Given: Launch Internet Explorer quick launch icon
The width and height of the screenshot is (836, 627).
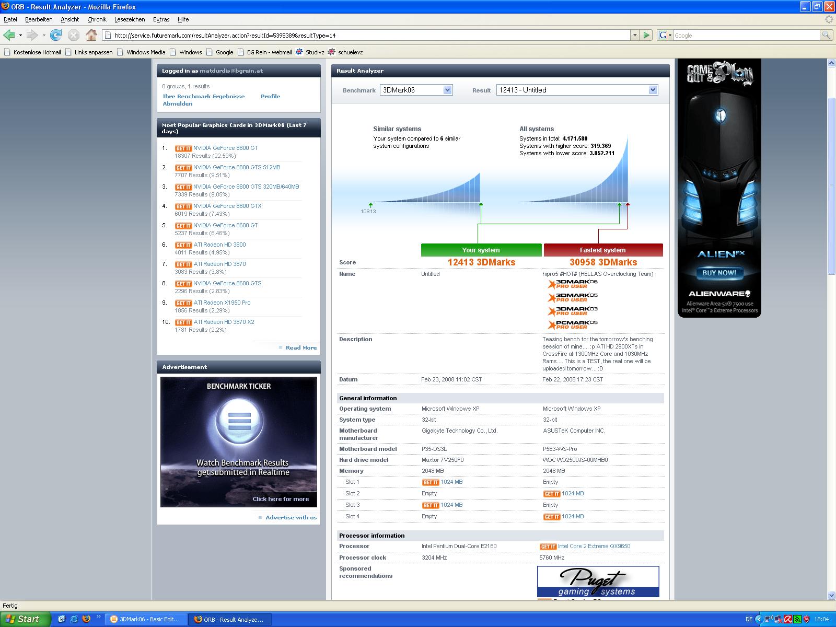Looking at the screenshot, I should 74,619.
